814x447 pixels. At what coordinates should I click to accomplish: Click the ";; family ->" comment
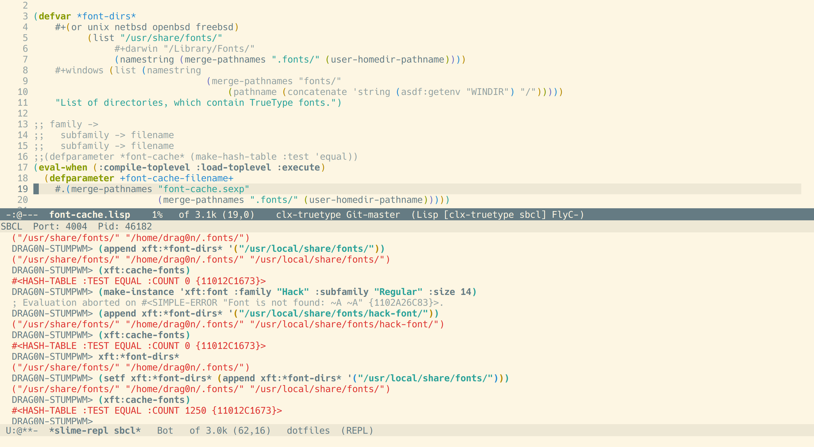coord(66,124)
